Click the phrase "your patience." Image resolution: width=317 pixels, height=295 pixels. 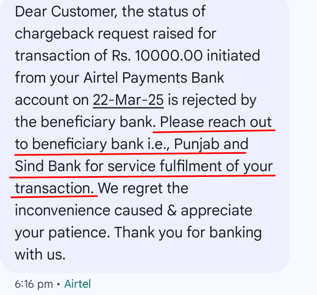[x=62, y=233]
